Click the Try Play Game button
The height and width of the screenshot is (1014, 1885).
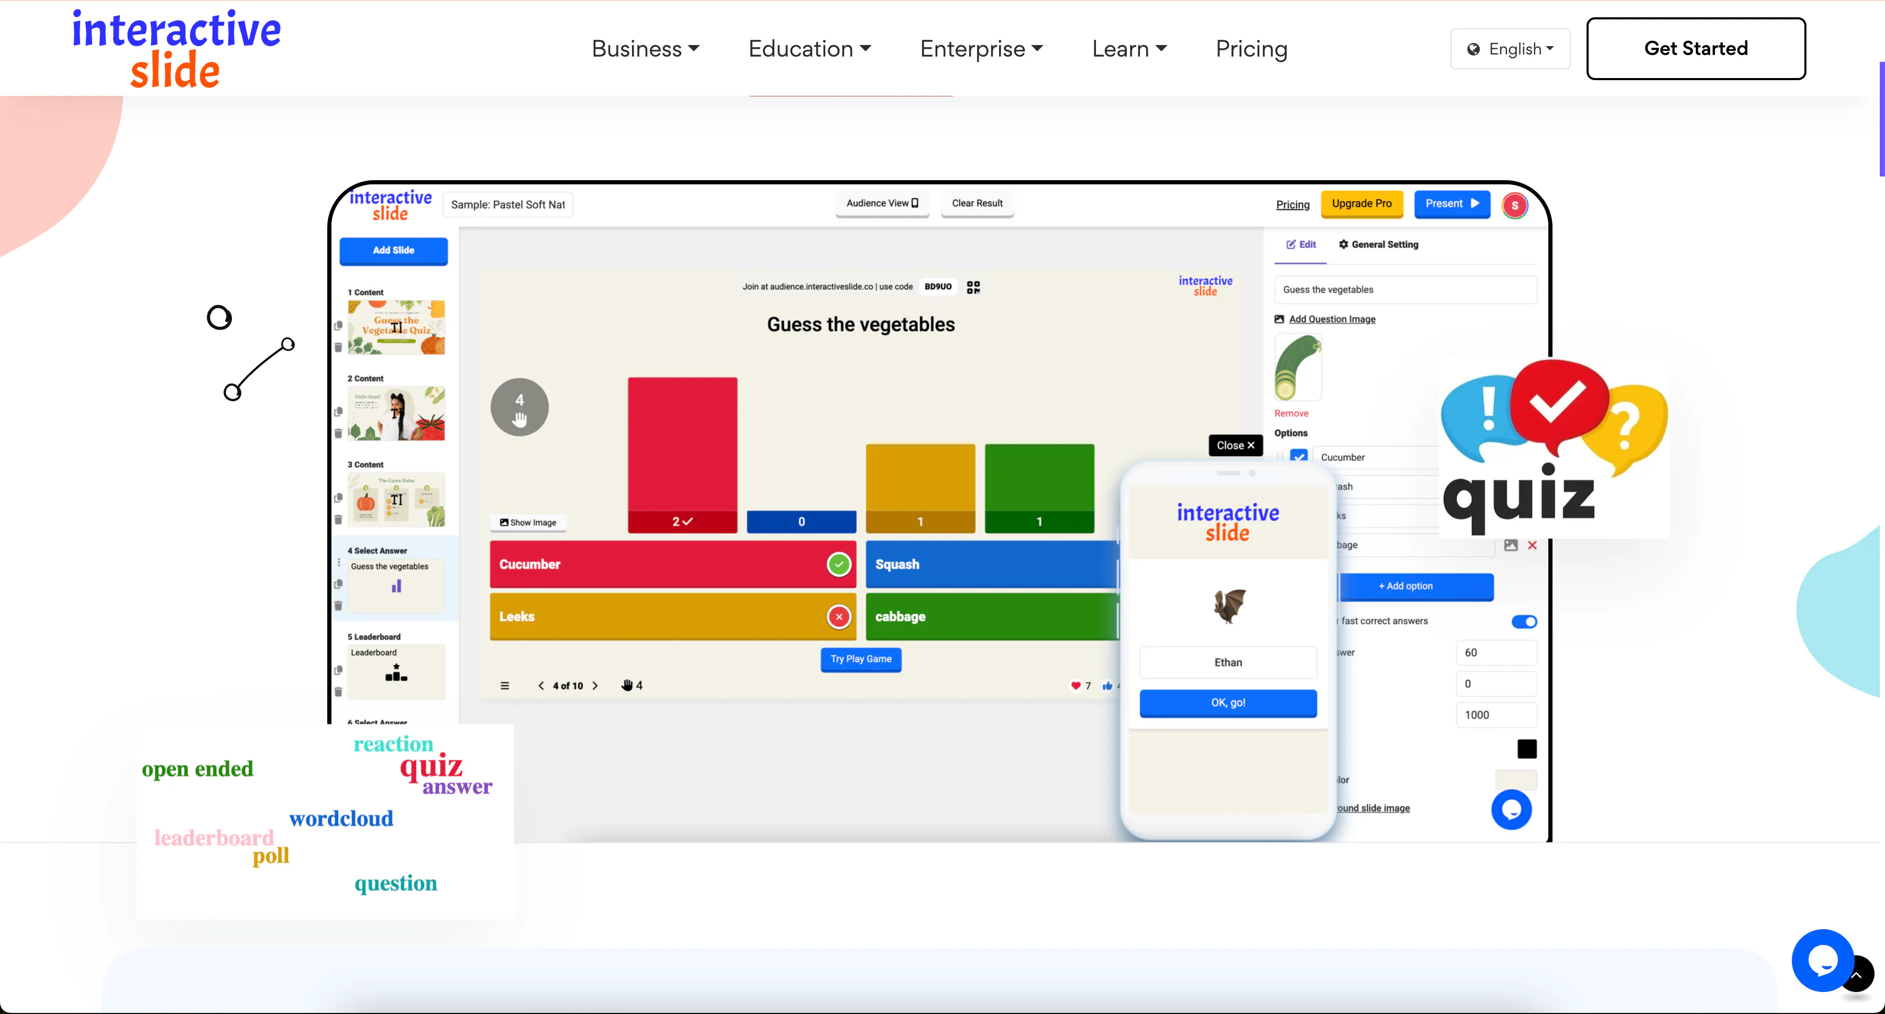click(x=860, y=659)
